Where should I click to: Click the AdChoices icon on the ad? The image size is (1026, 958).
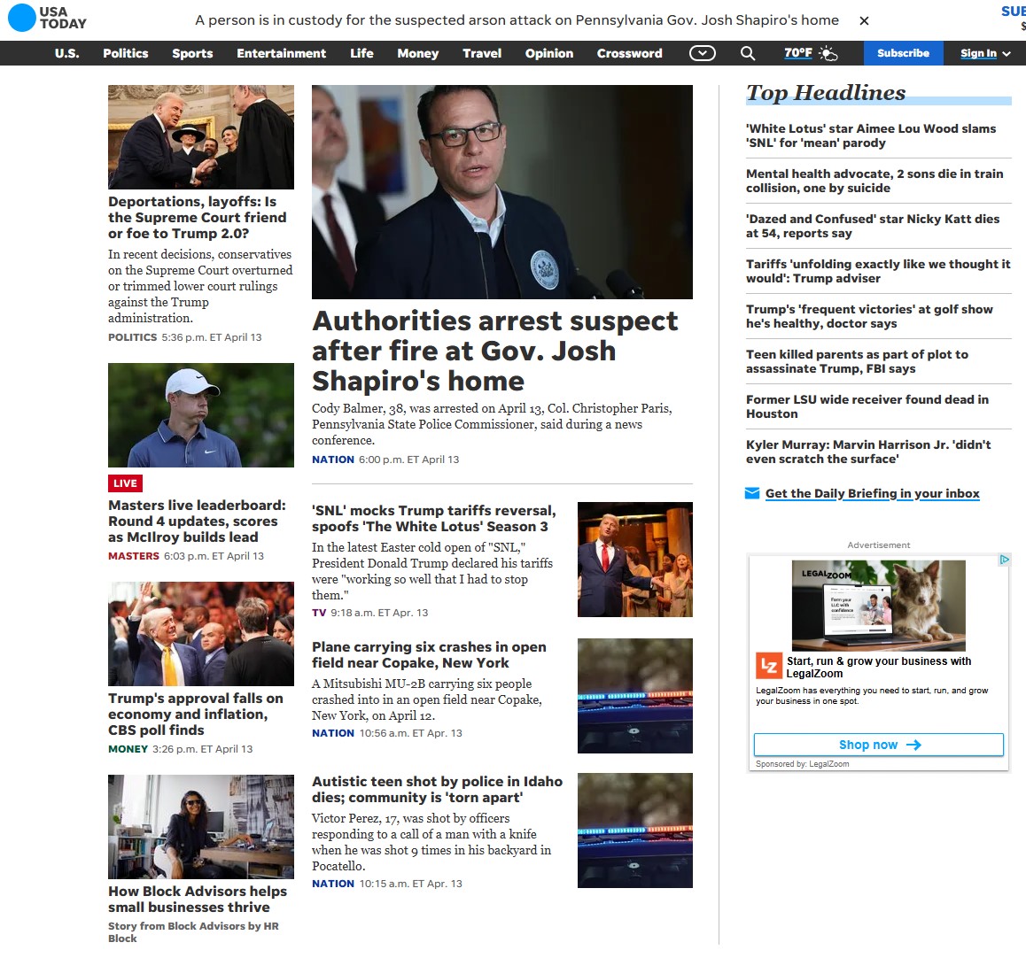pyautogui.click(x=1004, y=560)
